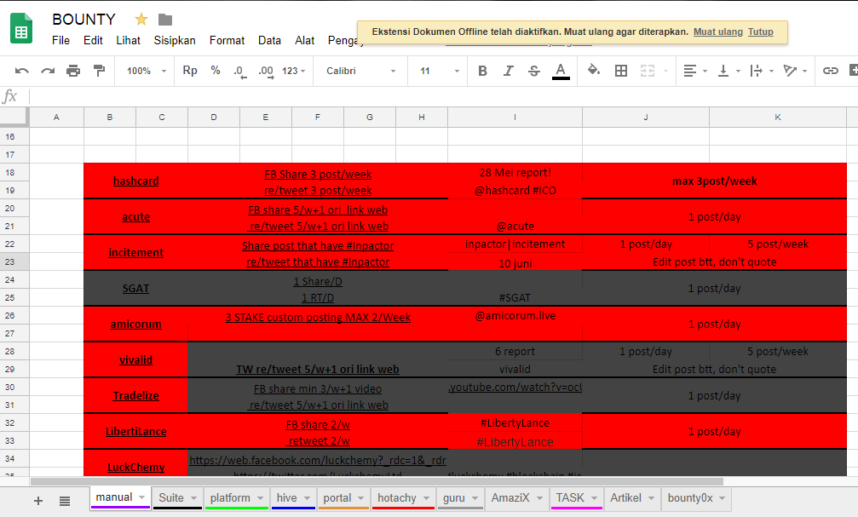Click the merge cells icon
This screenshot has height=517, width=858.
point(648,71)
